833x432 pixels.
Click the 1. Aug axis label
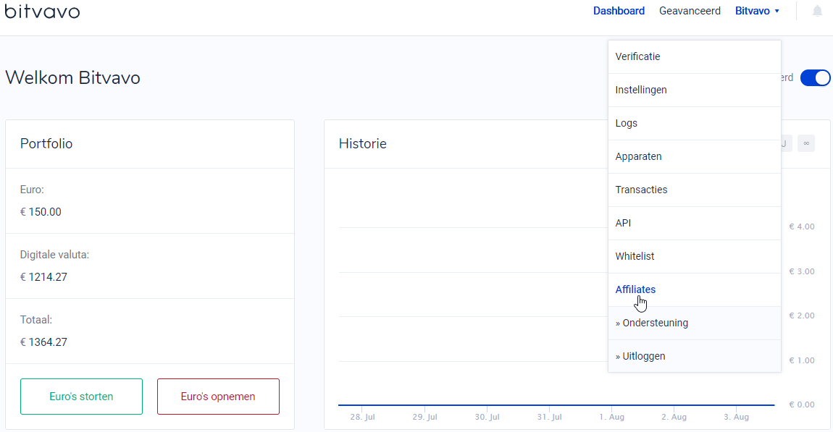click(x=611, y=417)
